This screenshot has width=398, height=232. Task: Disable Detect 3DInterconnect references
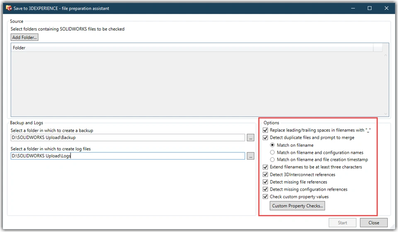pos(266,174)
